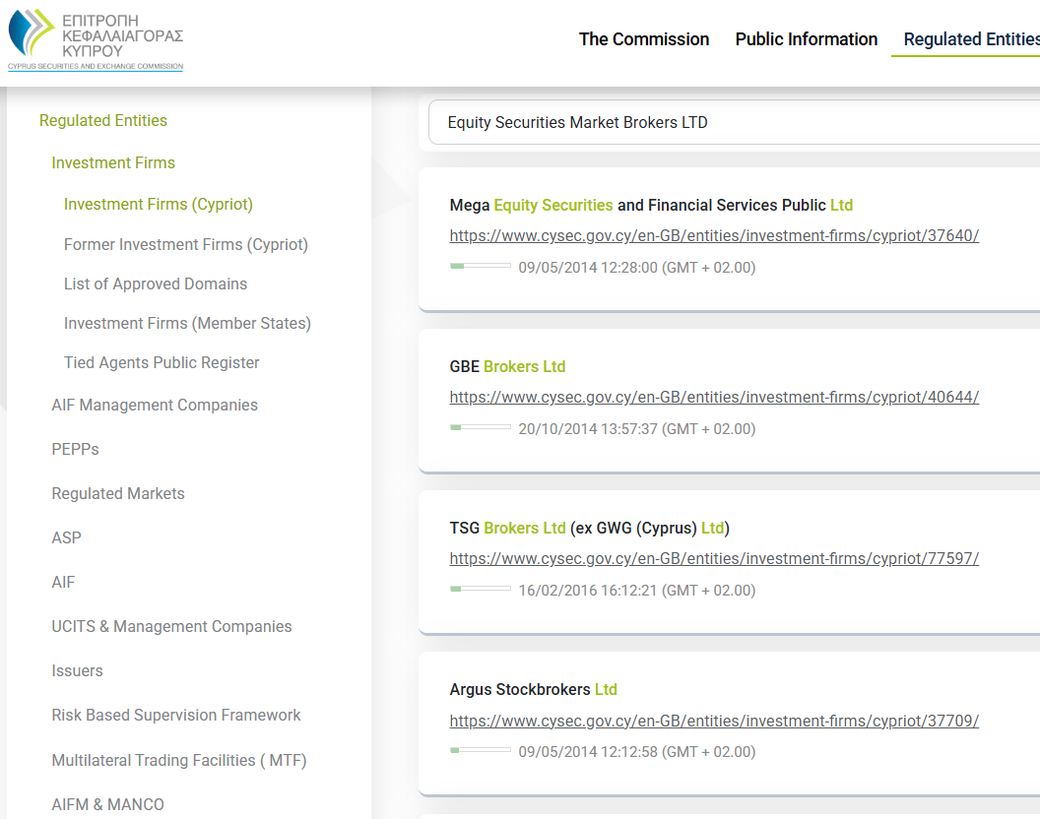Viewport: 1040px width, 819px height.
Task: Select 'Regulated Markets' in sidebar
Action: (117, 493)
